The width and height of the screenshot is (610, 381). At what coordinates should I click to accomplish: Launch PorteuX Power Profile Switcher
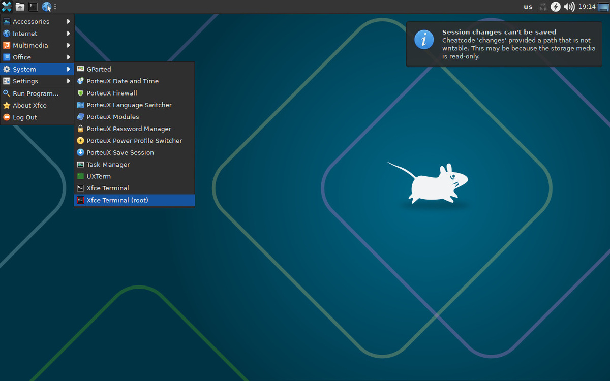click(x=134, y=141)
